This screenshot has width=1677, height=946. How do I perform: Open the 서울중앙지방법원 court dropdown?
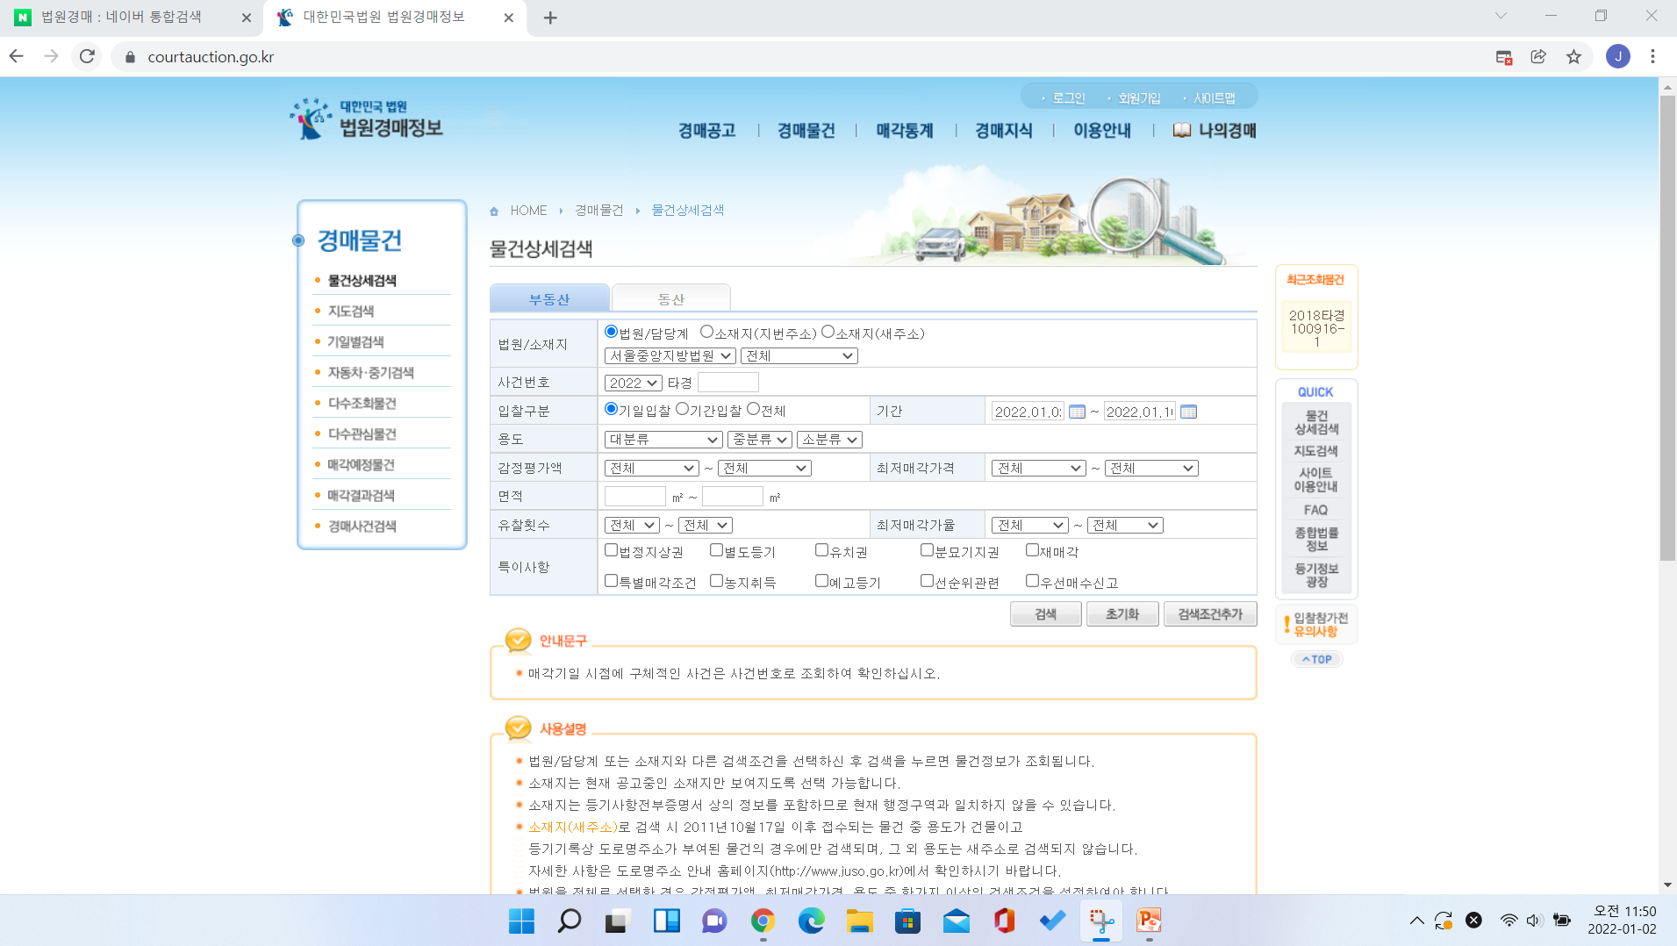pyautogui.click(x=670, y=355)
